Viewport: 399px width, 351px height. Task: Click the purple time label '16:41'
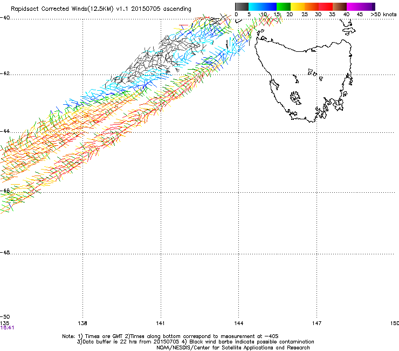[7, 328]
